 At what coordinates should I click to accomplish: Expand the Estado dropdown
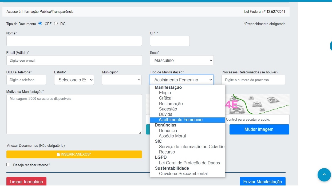74,80
